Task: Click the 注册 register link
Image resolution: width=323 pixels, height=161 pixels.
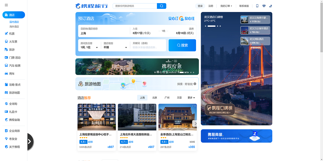Action: (x=211, y=6)
